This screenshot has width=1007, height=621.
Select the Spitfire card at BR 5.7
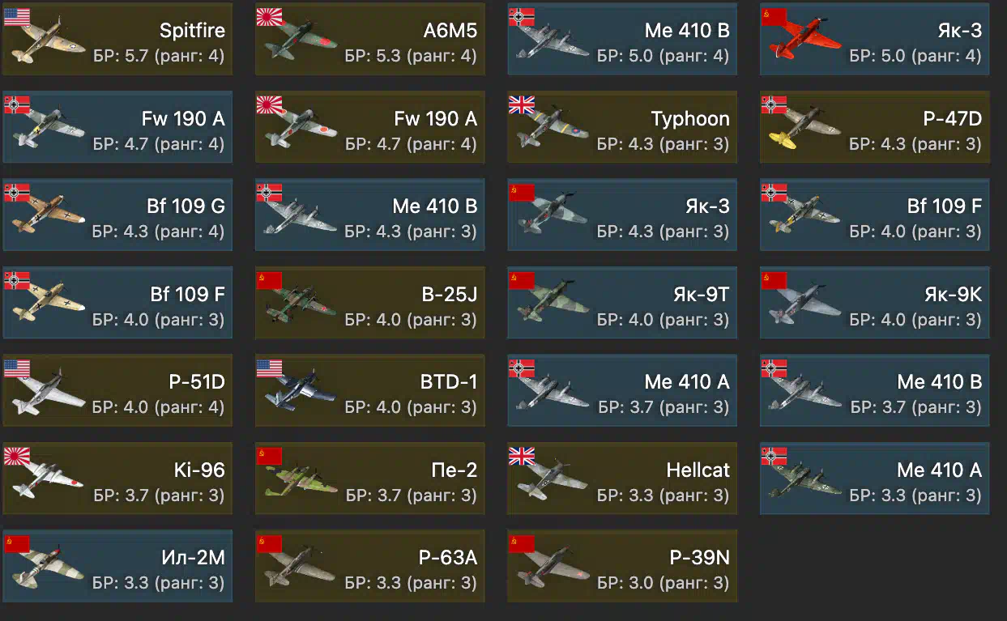(117, 40)
